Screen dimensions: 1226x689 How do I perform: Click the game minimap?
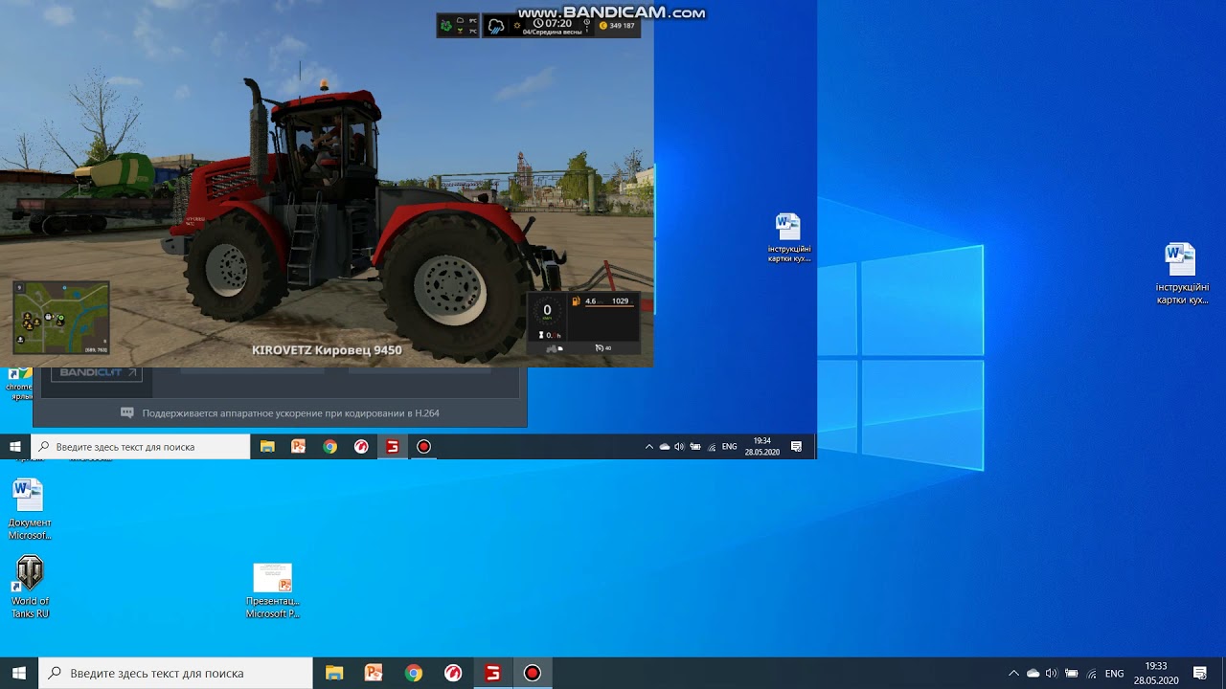[x=61, y=318]
